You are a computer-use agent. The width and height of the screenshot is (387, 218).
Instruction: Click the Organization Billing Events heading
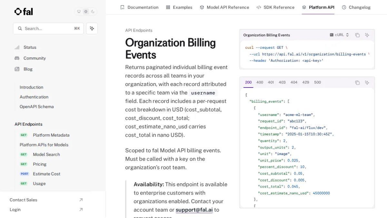pyautogui.click(x=170, y=48)
